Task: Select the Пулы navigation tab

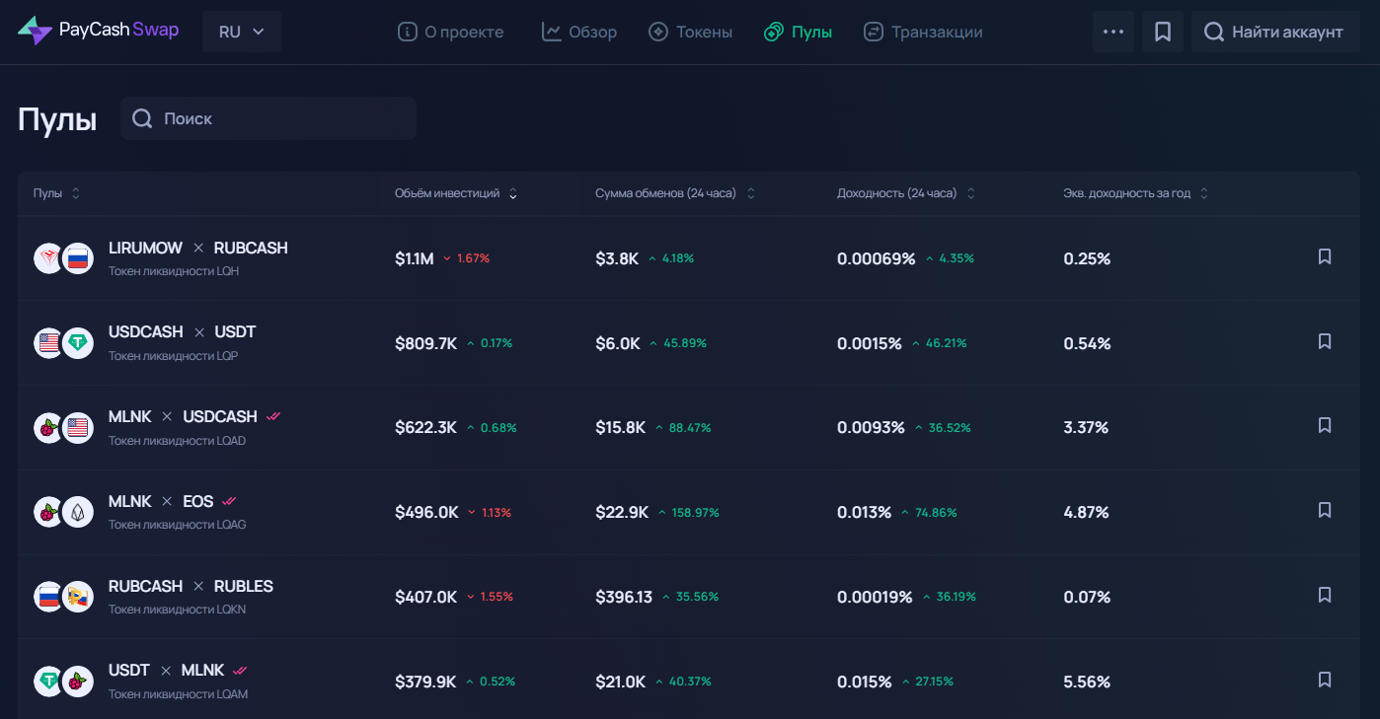Action: (x=799, y=32)
